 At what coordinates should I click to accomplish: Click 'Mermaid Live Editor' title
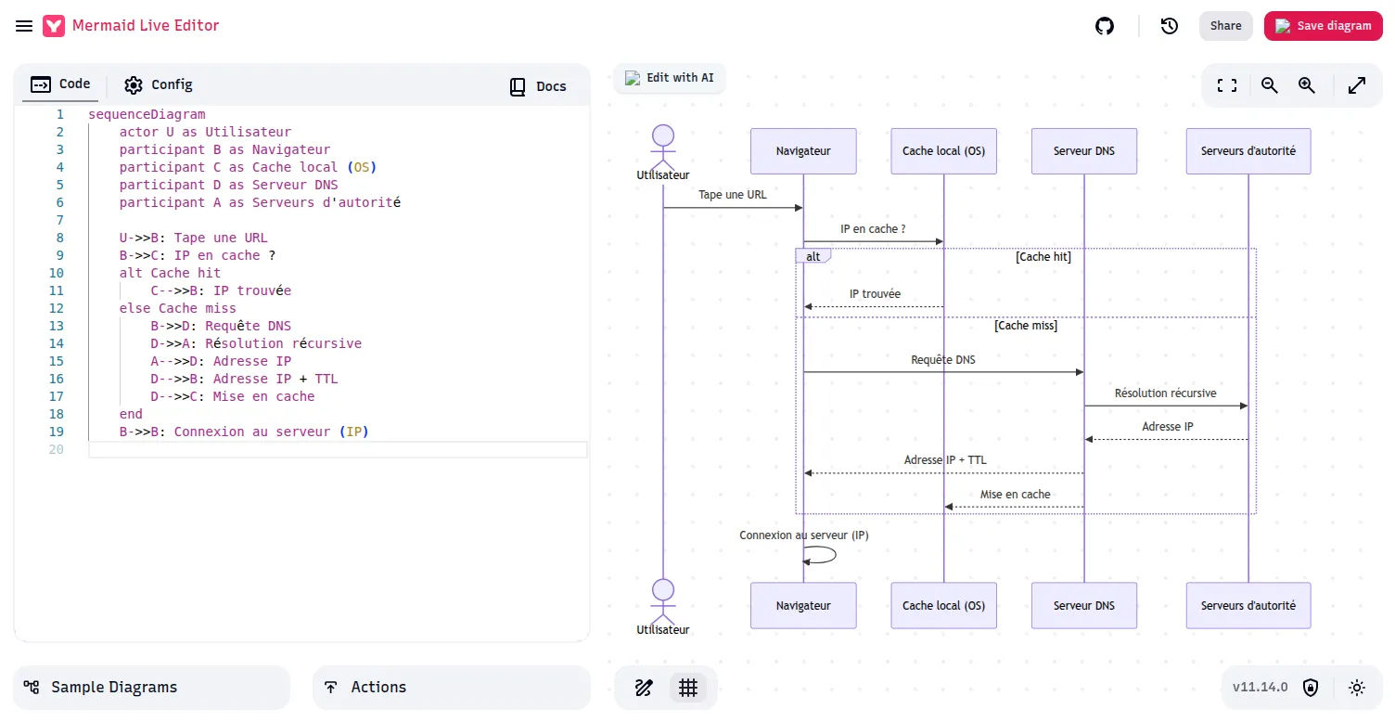[146, 26]
